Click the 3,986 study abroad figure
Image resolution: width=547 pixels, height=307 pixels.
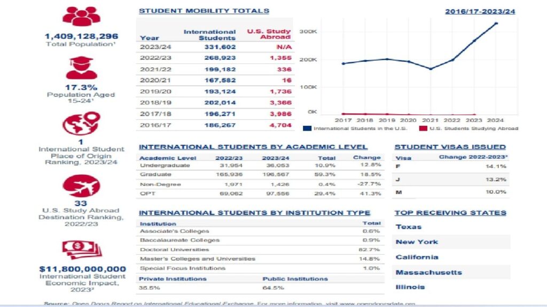[x=281, y=114]
